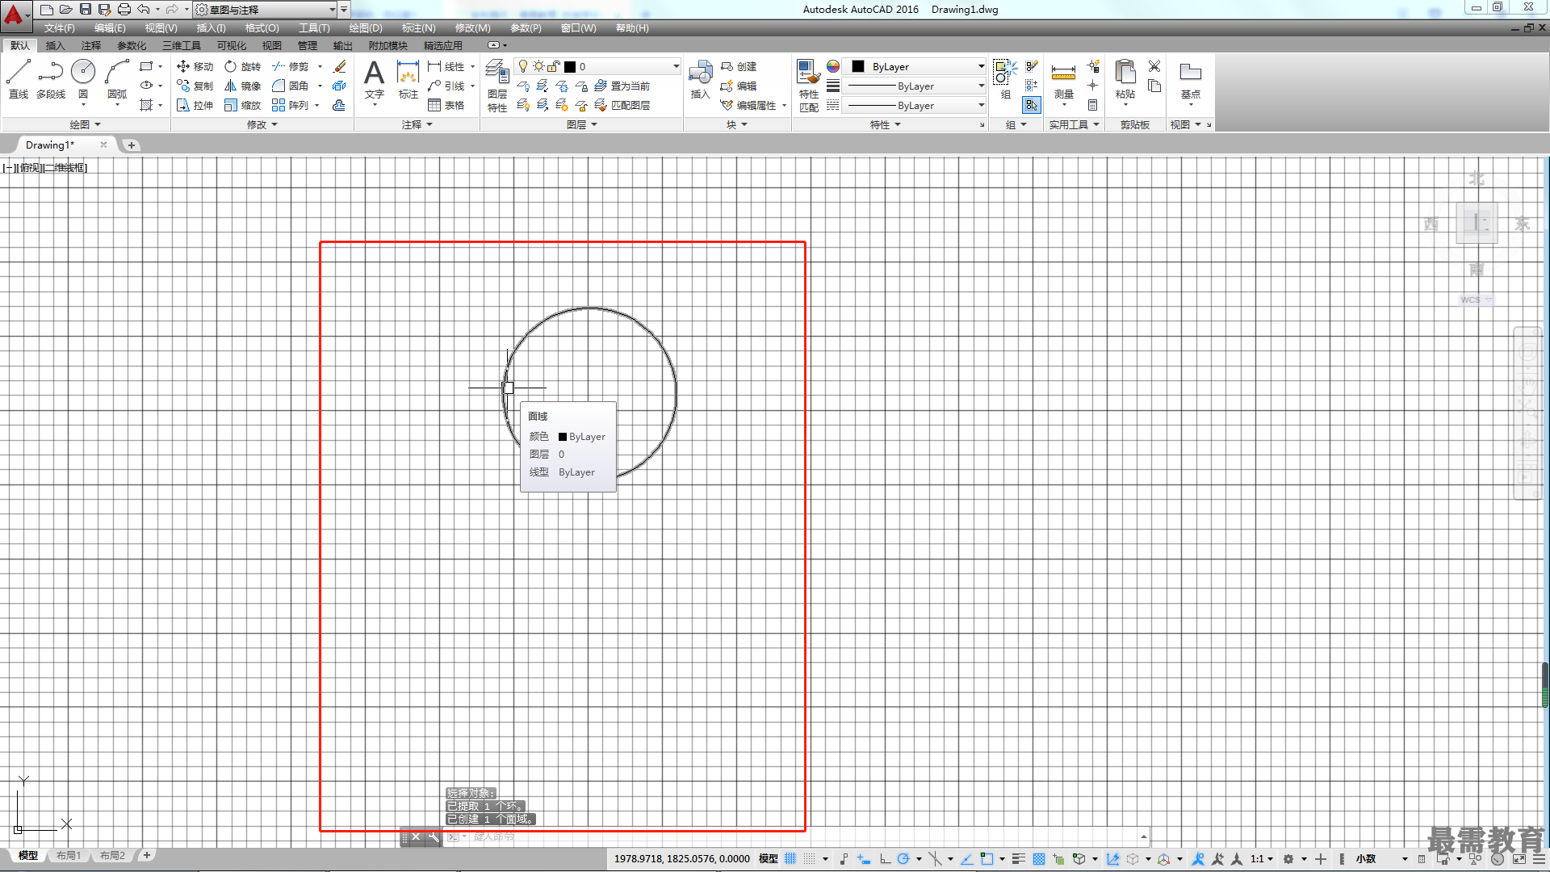Add a new drawing tab with plus button
This screenshot has width=1550, height=872.
[x=131, y=145]
